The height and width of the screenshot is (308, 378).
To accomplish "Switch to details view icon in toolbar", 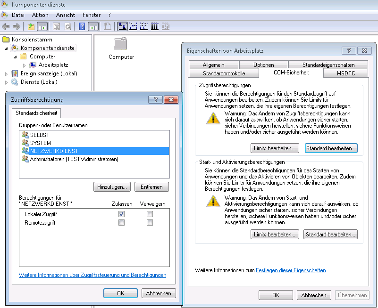I will click(x=155, y=26).
